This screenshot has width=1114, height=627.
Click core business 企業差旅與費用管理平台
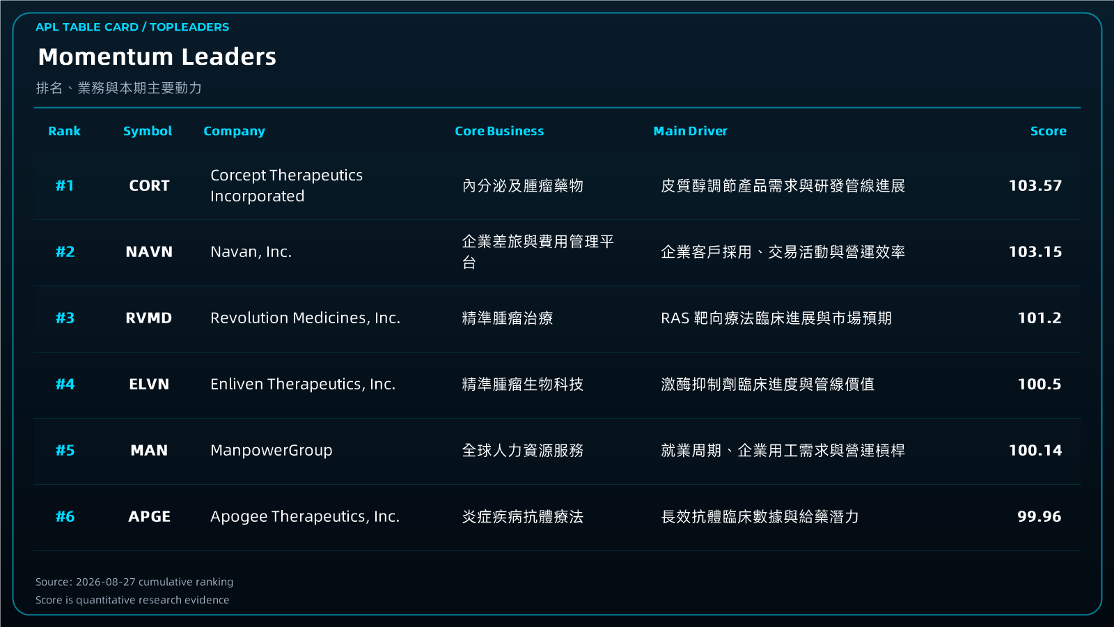click(538, 251)
